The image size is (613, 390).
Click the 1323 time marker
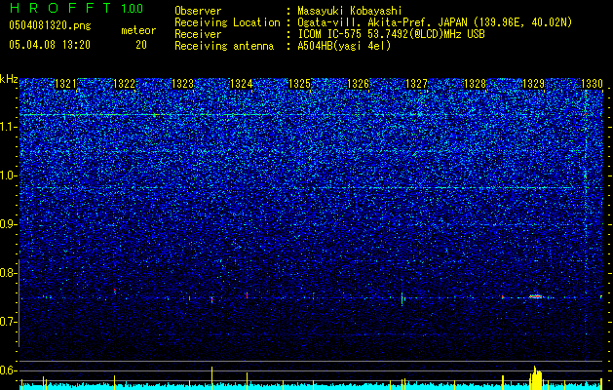click(182, 84)
